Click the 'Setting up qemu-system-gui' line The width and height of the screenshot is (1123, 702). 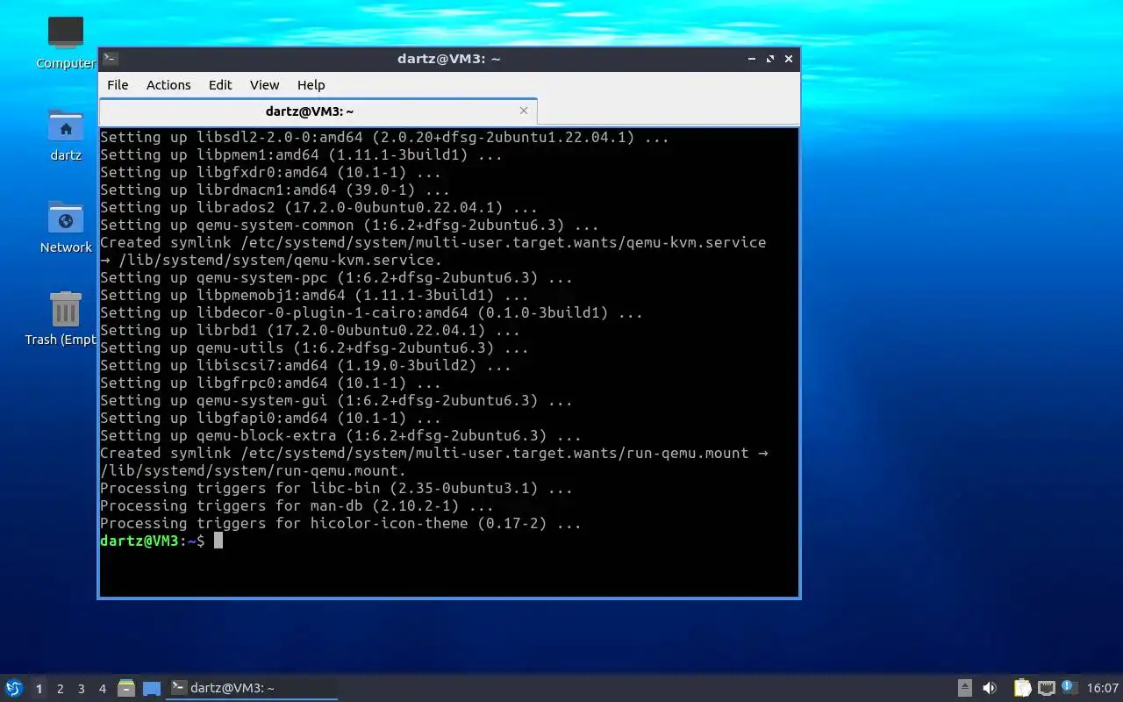pyautogui.click(x=336, y=401)
